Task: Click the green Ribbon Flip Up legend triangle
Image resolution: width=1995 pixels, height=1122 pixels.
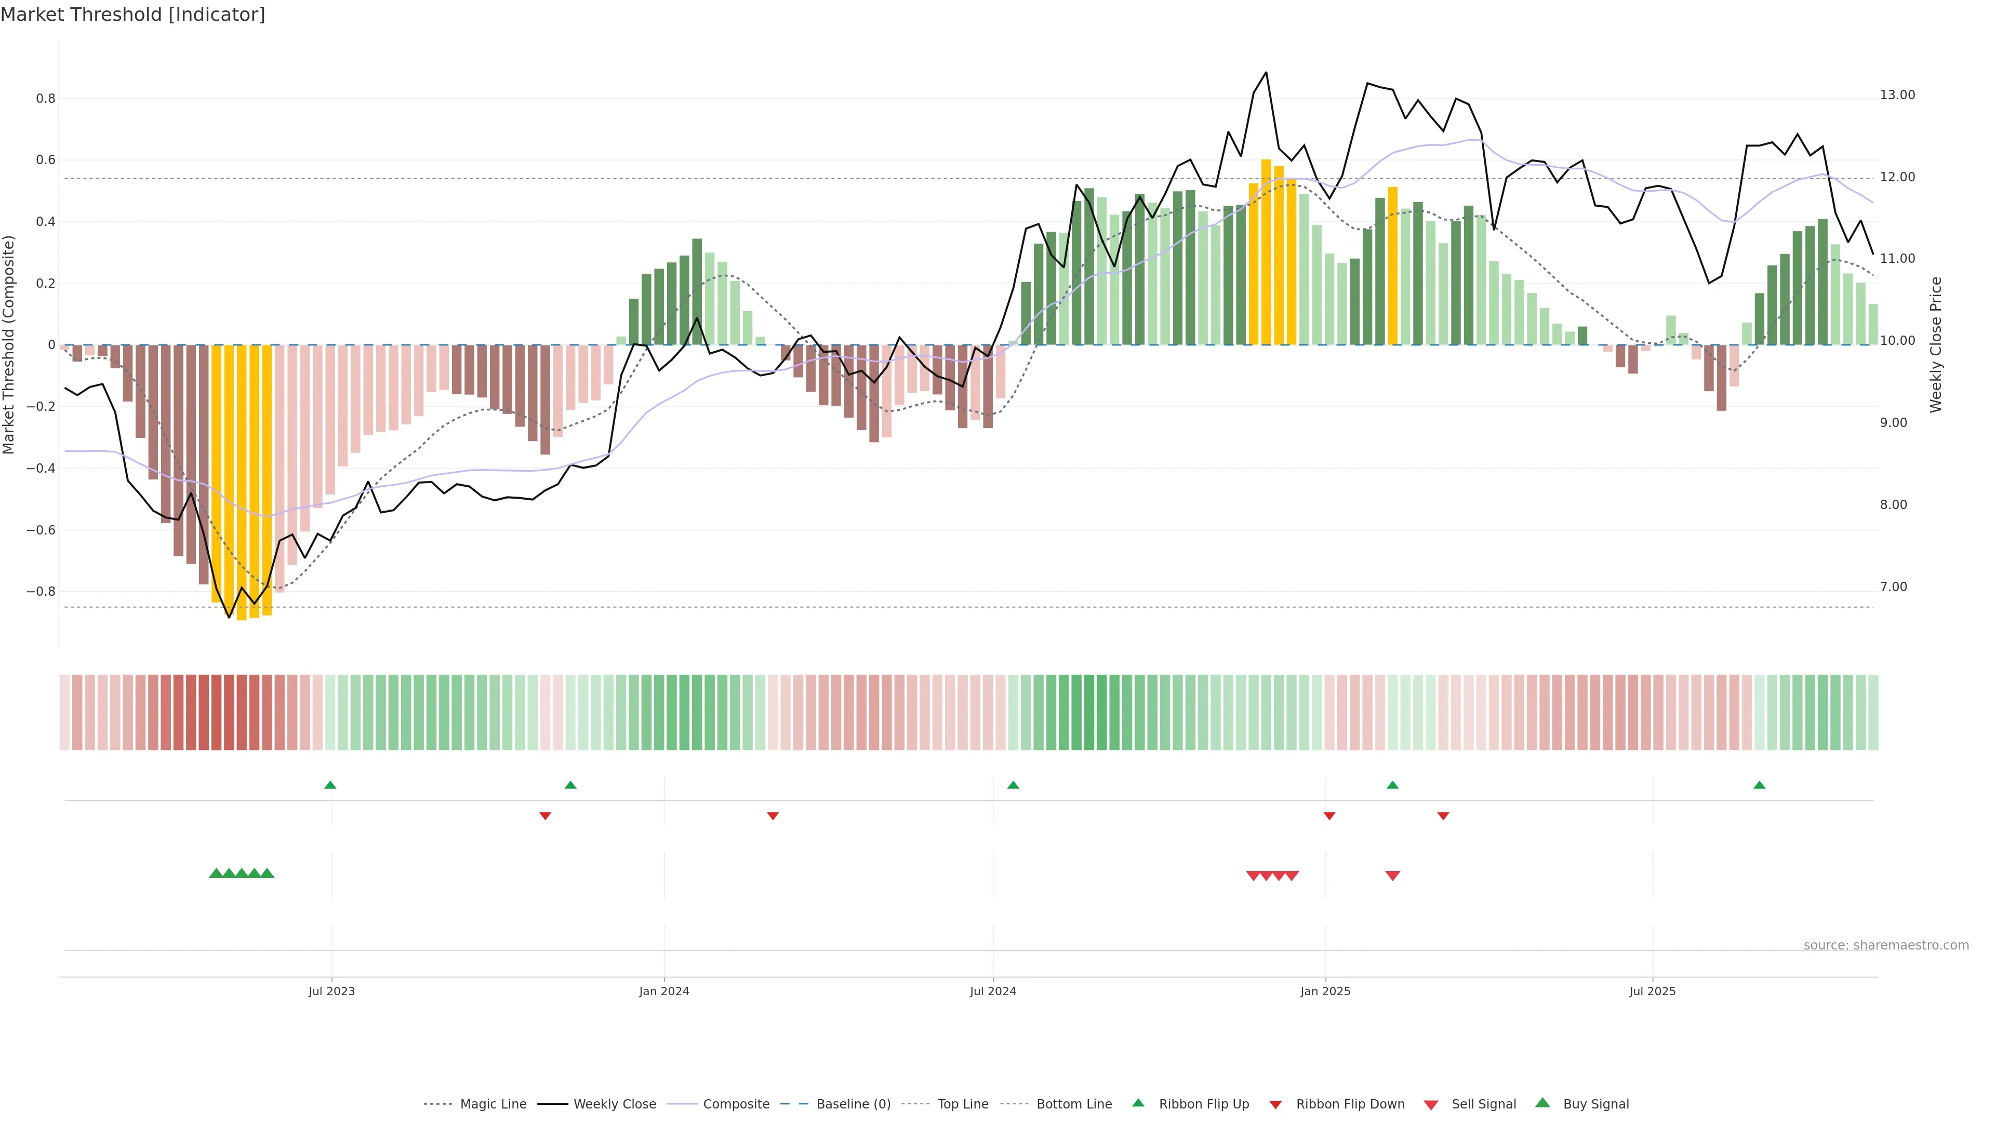Action: 1138,1103
